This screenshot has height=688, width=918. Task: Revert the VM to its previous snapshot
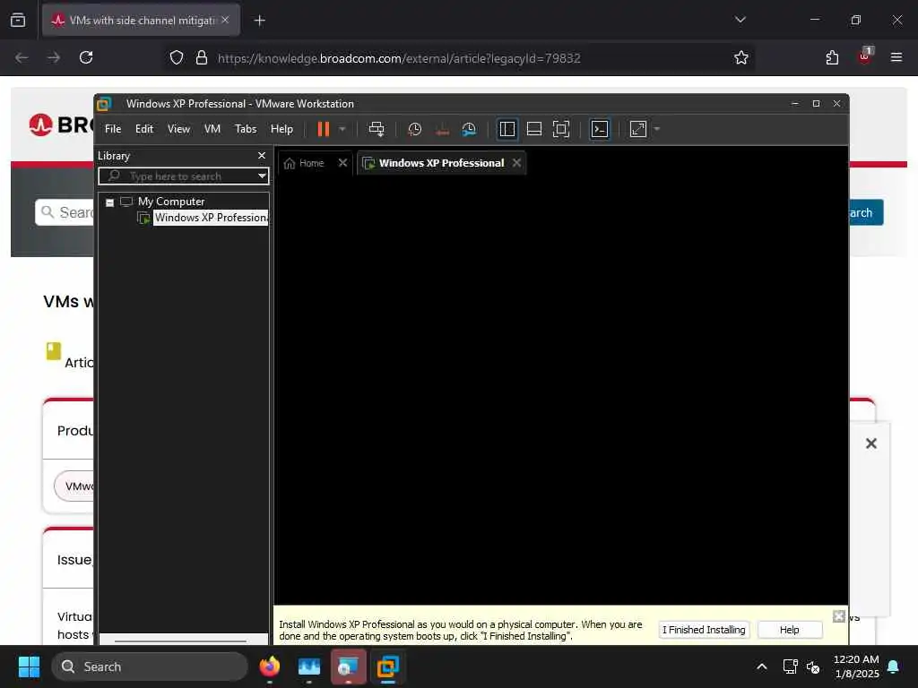coord(442,129)
